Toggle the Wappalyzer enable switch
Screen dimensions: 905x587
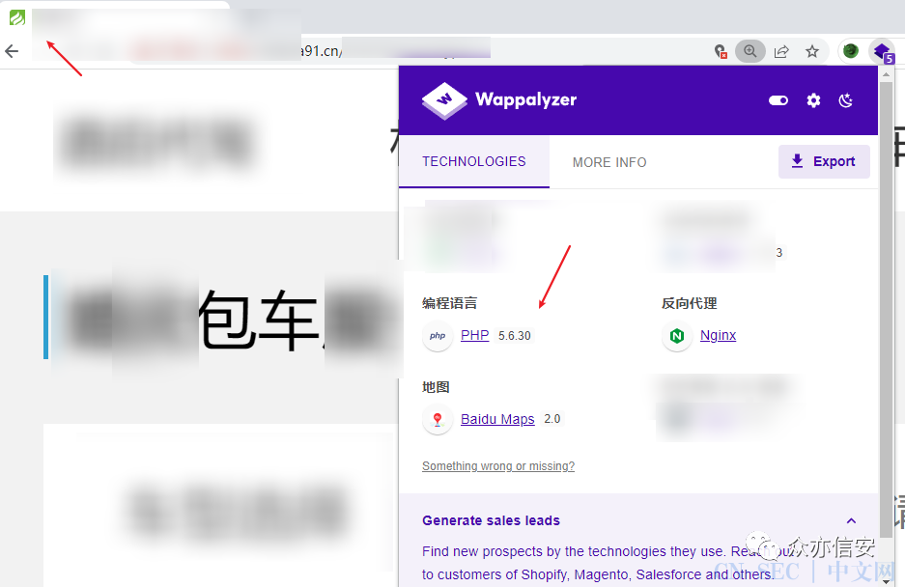click(778, 100)
